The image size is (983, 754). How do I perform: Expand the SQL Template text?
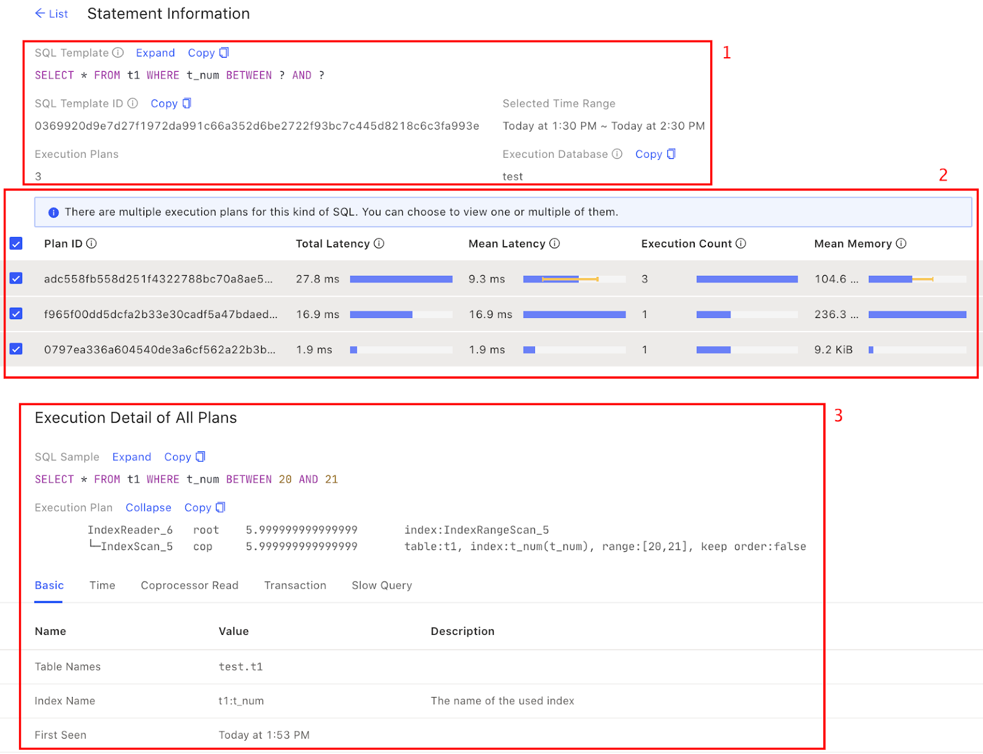(x=155, y=53)
